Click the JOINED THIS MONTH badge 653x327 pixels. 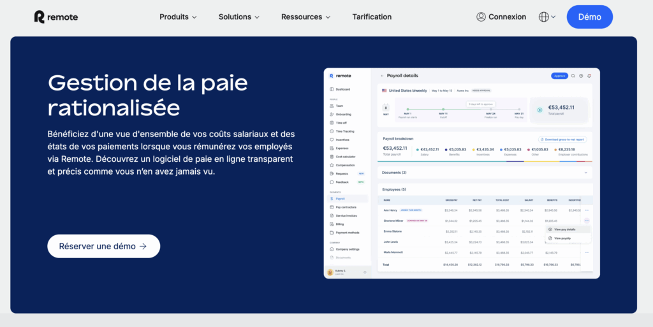[x=410, y=210]
